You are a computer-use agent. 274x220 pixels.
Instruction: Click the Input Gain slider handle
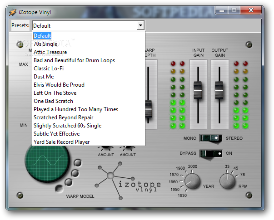(198, 91)
